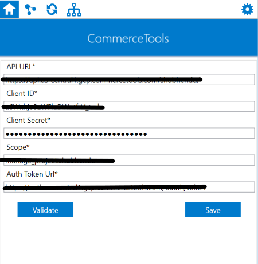258x264 pixels.
Task: Open settings via gear icon
Action: click(x=247, y=9)
